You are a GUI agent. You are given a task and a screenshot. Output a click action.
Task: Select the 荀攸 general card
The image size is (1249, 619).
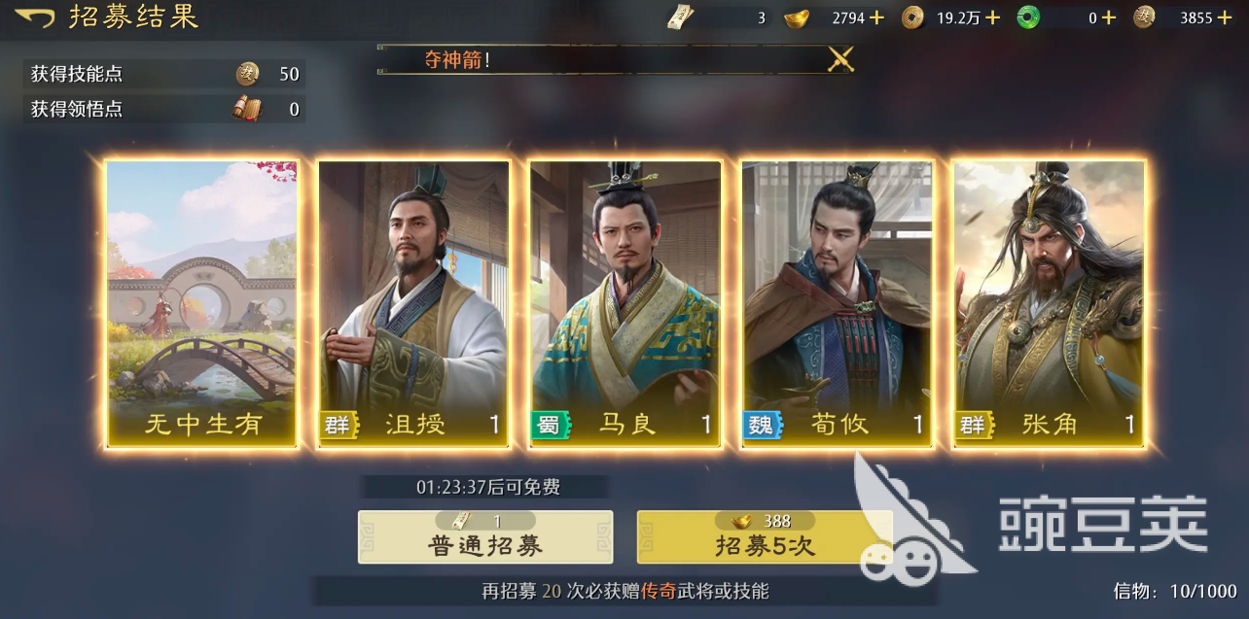click(x=838, y=304)
